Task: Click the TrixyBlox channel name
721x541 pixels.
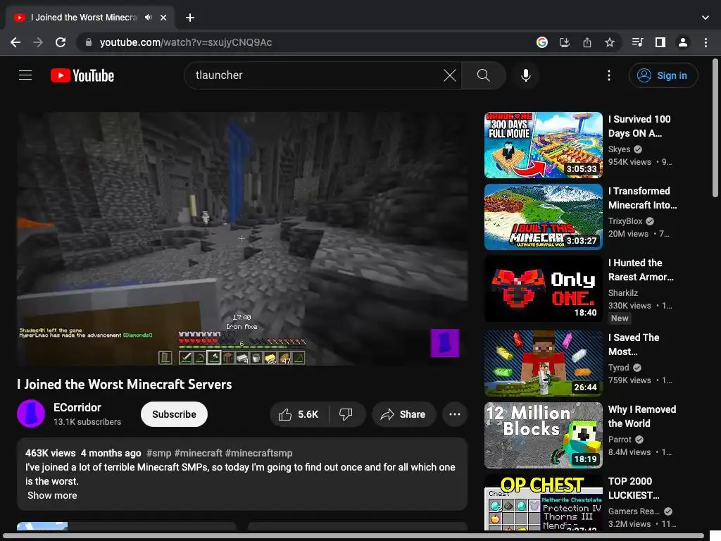Action: click(x=625, y=221)
